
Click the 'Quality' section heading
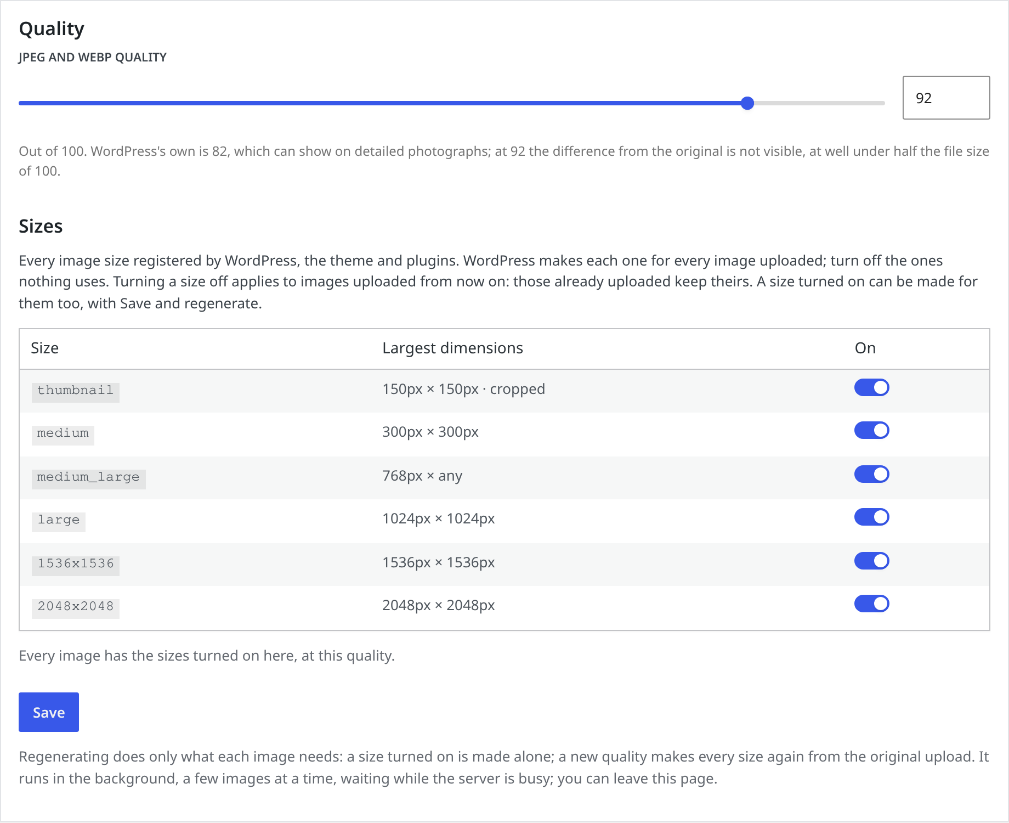tap(52, 29)
